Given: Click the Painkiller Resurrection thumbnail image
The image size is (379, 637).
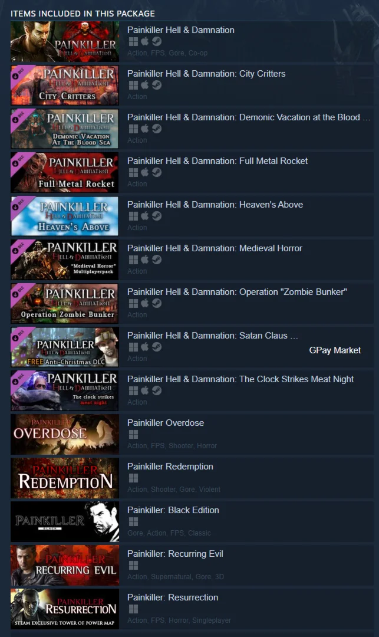Looking at the screenshot, I should [x=65, y=609].
